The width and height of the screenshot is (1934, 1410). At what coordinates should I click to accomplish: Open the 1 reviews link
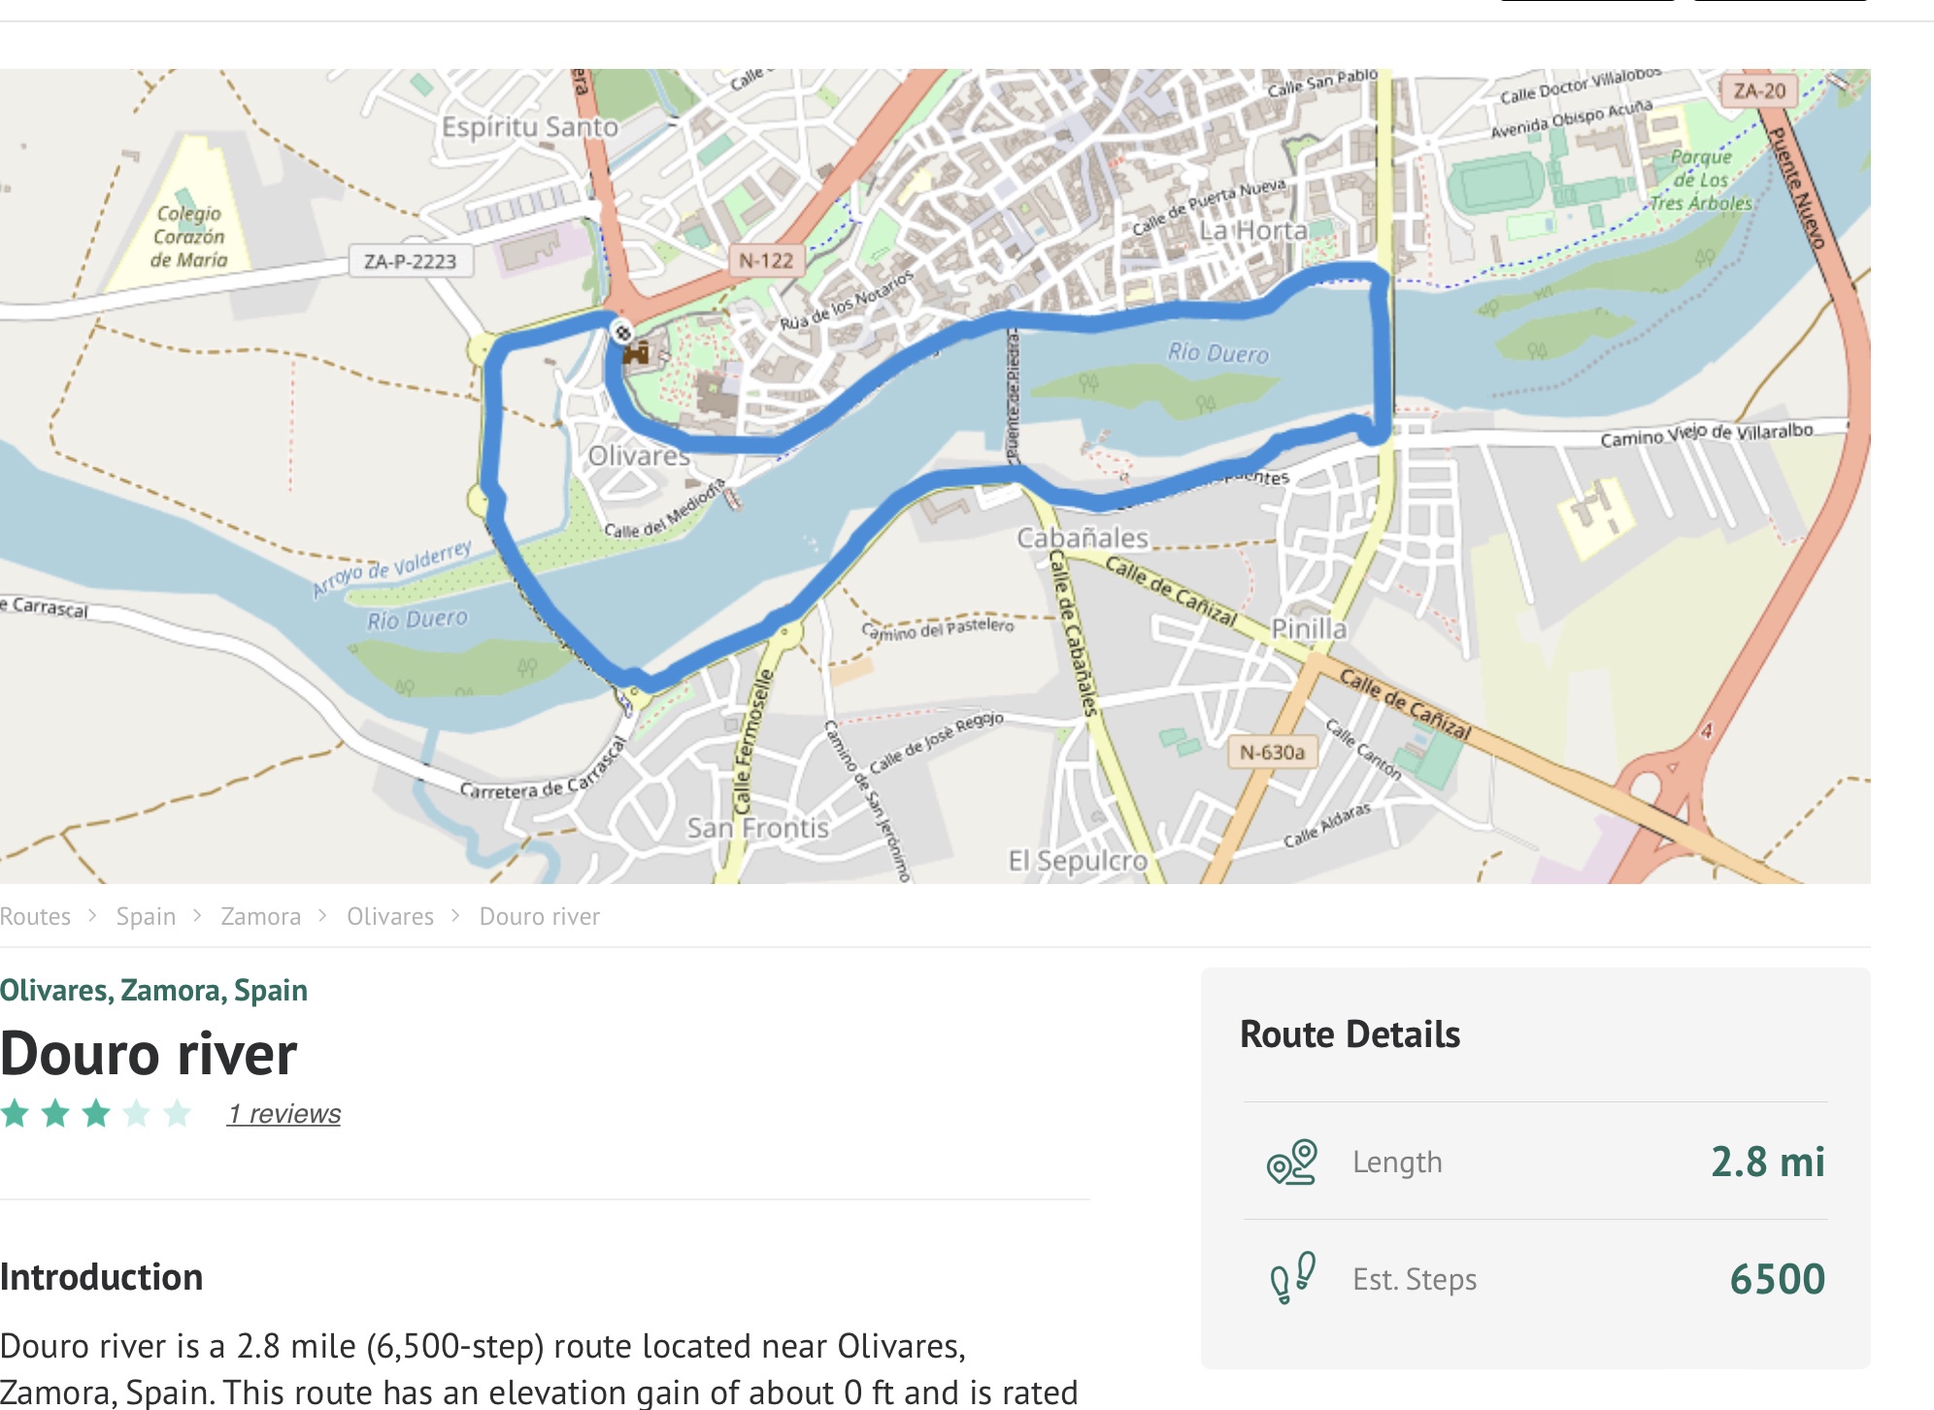283,1114
